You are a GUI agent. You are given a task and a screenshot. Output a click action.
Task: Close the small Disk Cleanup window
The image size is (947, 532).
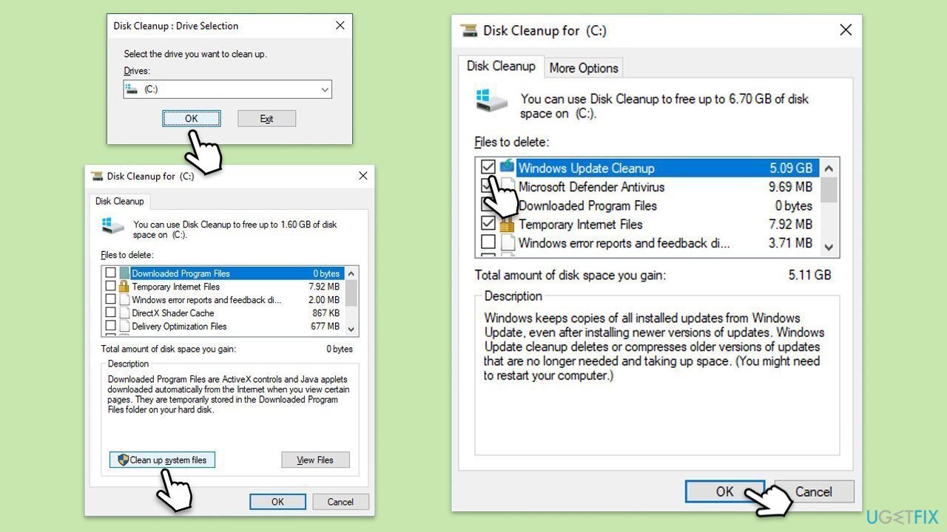[363, 176]
